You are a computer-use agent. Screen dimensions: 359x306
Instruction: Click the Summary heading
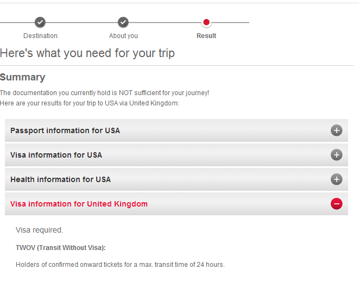23,77
